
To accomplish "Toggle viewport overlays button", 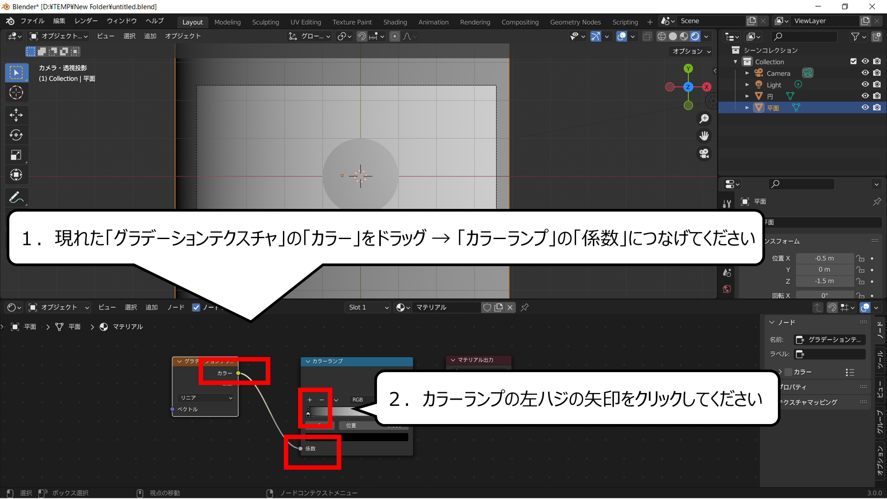I will coord(622,36).
